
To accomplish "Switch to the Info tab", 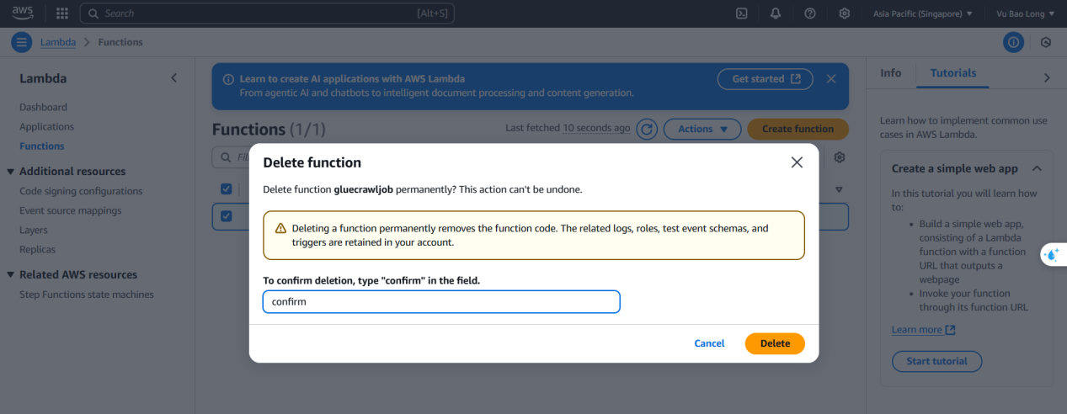I will click(x=891, y=73).
